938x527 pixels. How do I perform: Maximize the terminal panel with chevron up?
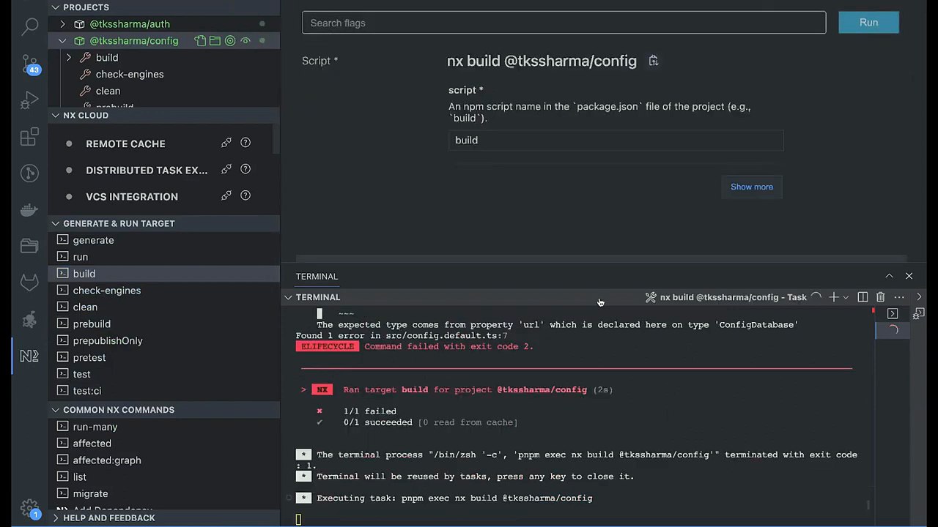[x=889, y=276]
